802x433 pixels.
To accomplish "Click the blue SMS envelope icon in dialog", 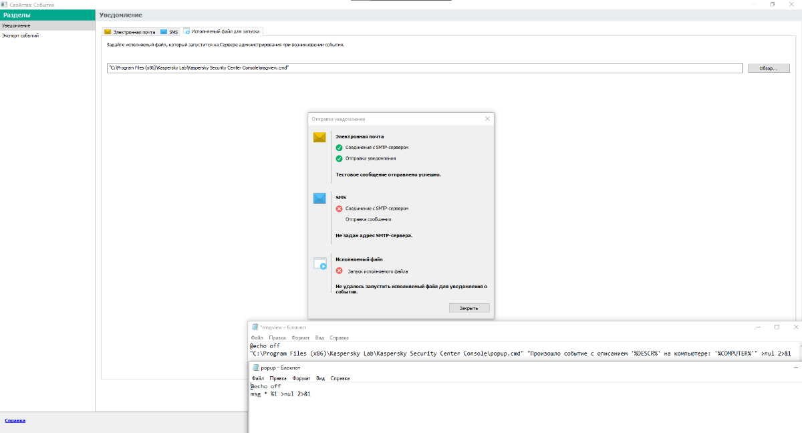I will point(319,198).
